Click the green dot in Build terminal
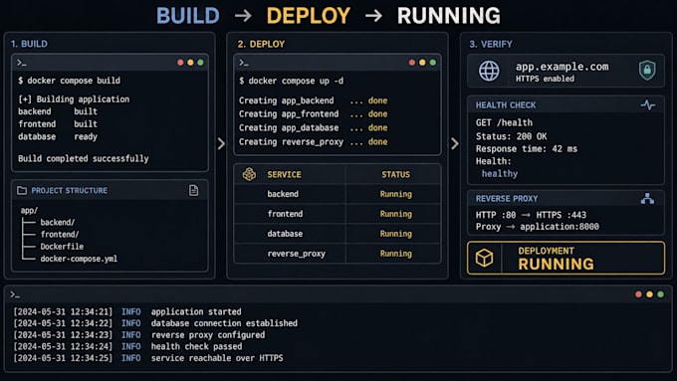This screenshot has width=677, height=381. pos(200,63)
